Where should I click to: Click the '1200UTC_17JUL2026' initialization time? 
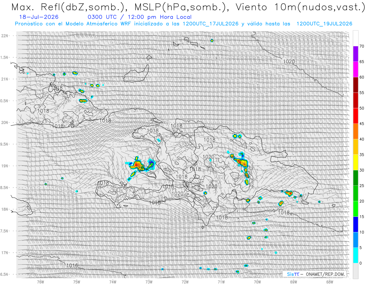coord(211,24)
